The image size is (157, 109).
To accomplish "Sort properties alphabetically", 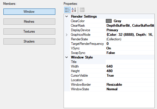I will (74, 10).
